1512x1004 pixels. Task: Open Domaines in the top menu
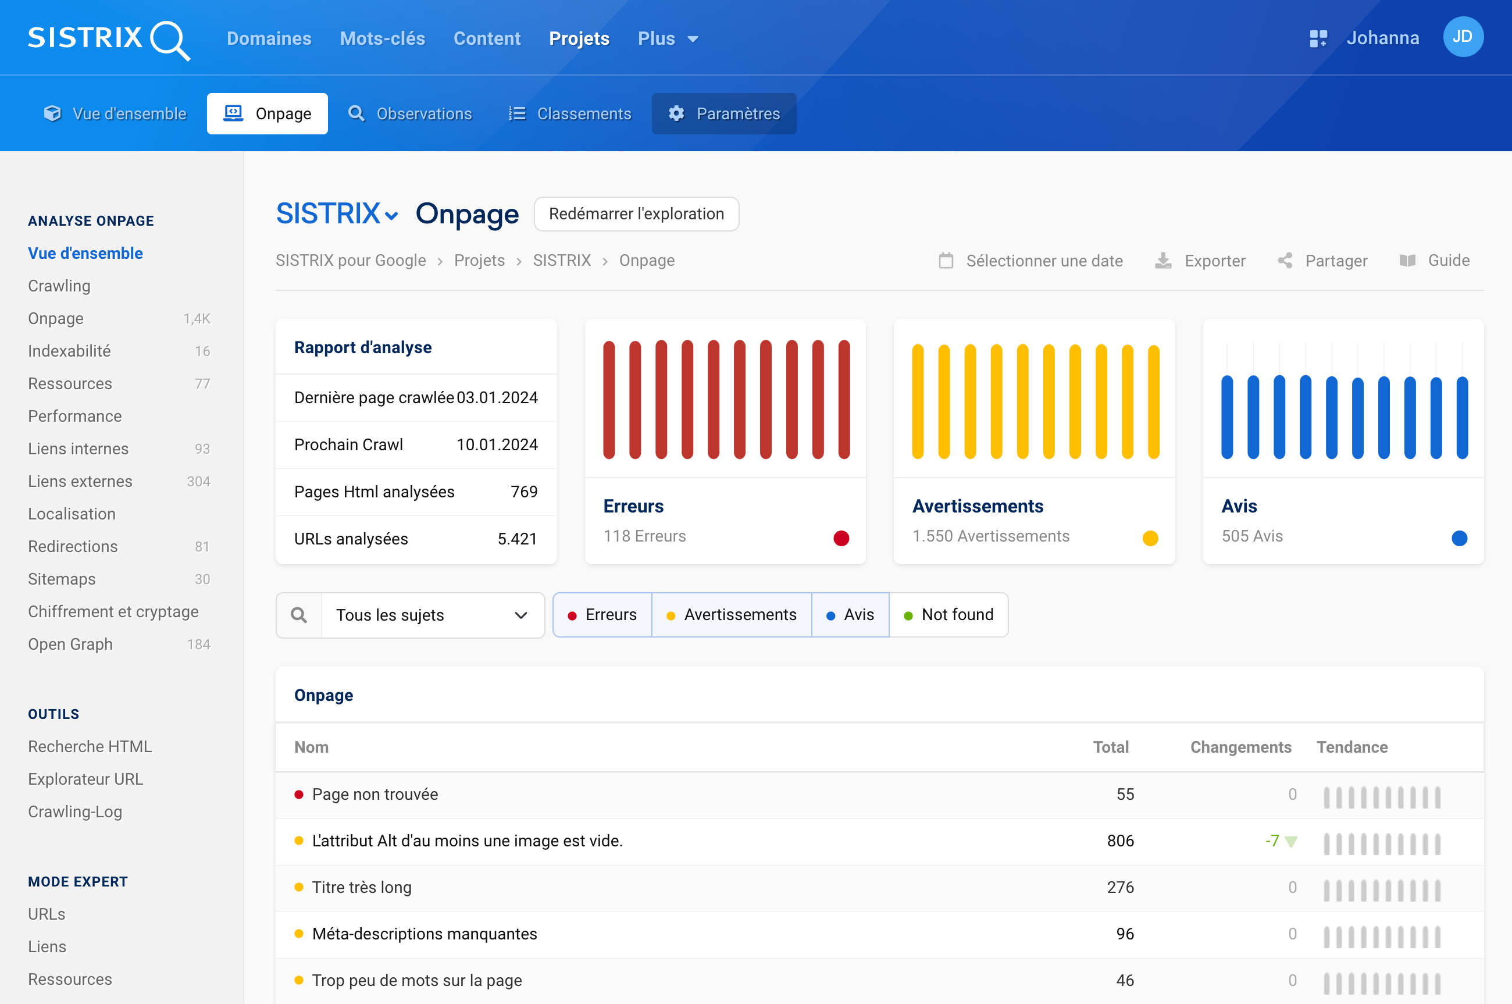click(x=269, y=38)
